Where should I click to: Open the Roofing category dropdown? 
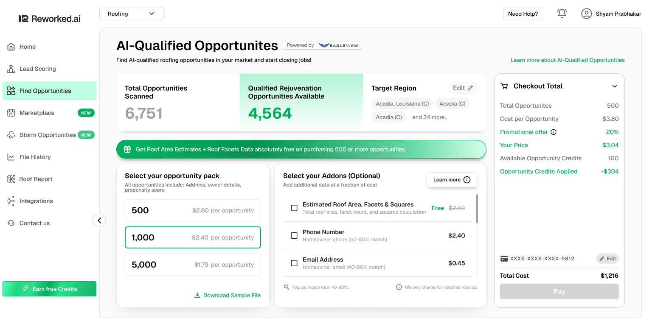131,13
